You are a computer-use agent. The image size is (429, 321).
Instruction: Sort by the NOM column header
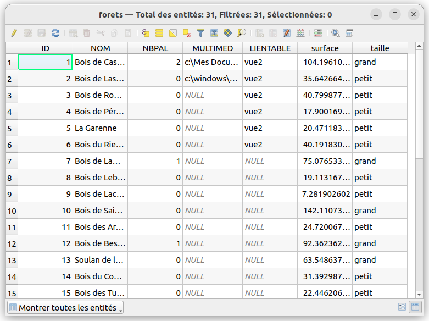101,48
